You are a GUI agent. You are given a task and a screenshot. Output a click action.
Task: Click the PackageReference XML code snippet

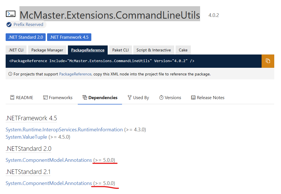coord(102,61)
